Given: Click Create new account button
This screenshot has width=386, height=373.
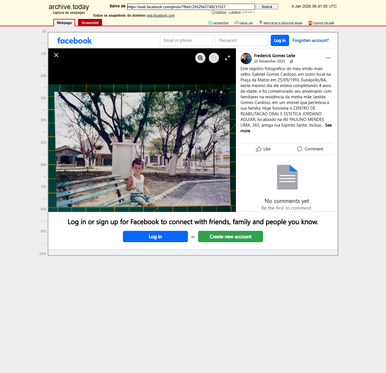Looking at the screenshot, I should (x=231, y=237).
